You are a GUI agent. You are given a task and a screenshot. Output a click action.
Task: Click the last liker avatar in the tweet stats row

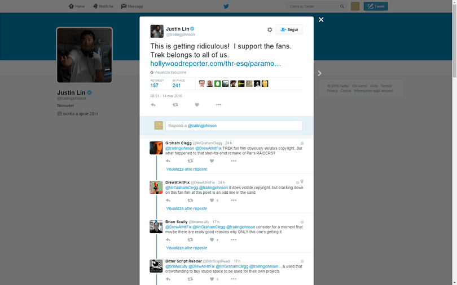tap(265, 84)
